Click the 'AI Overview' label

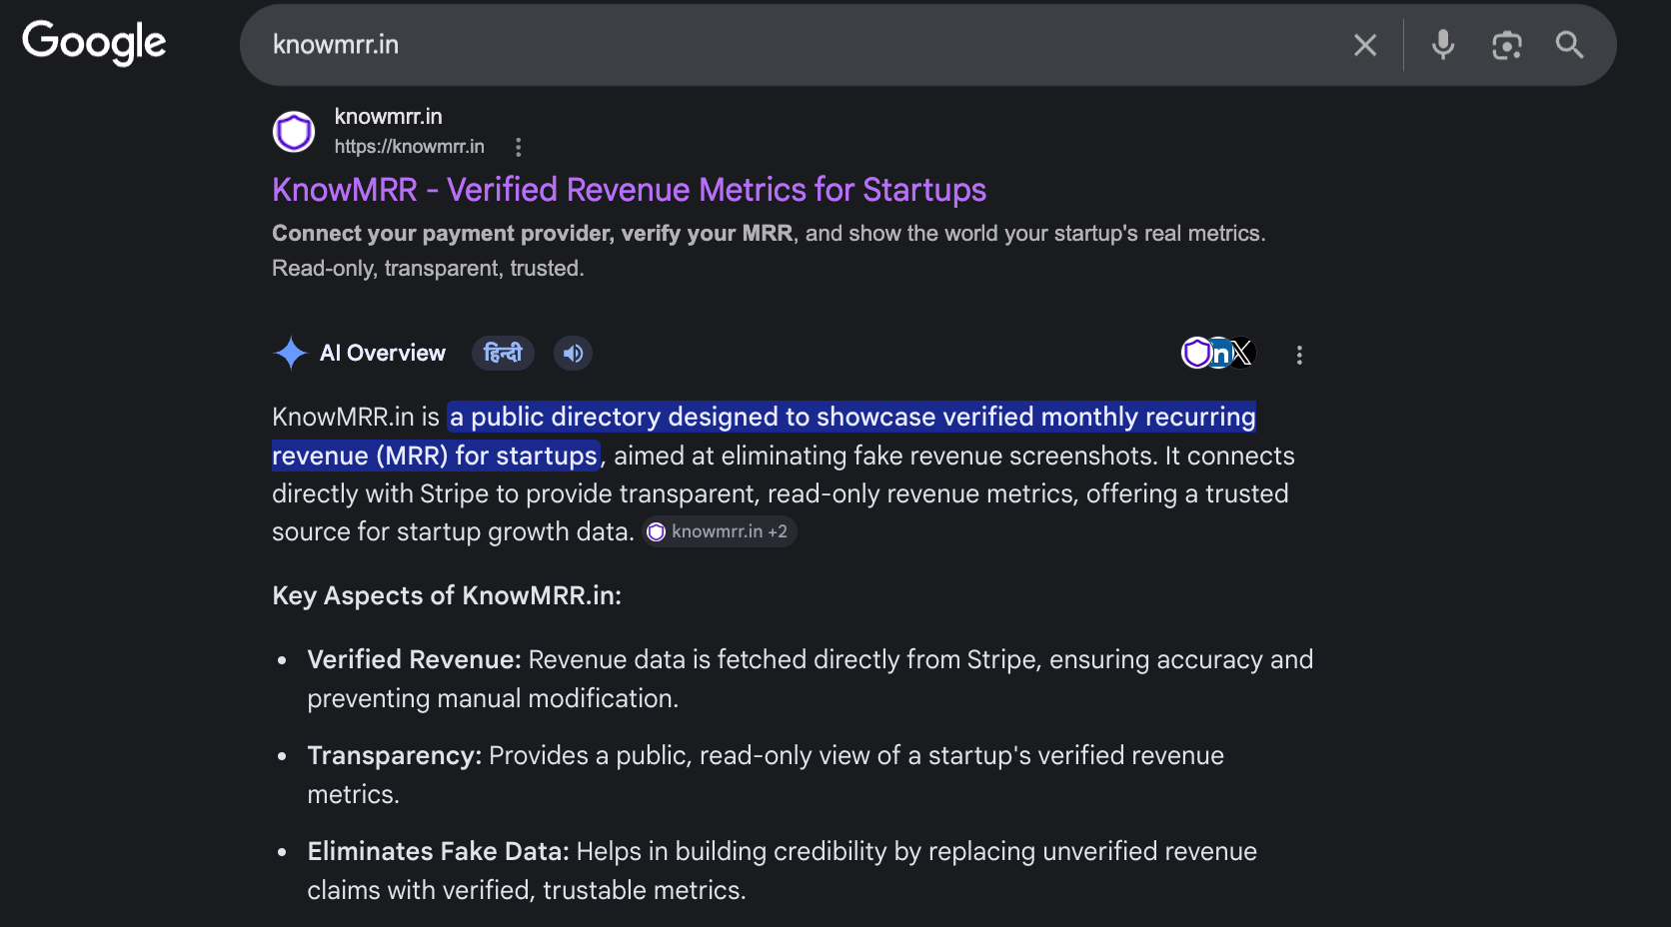[383, 353]
